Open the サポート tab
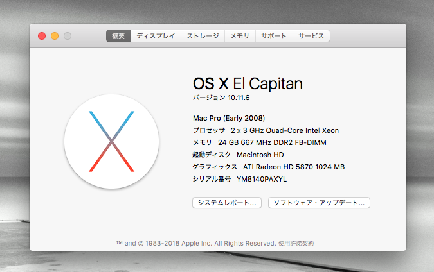Screen dimensions: 434x272 [274, 36]
